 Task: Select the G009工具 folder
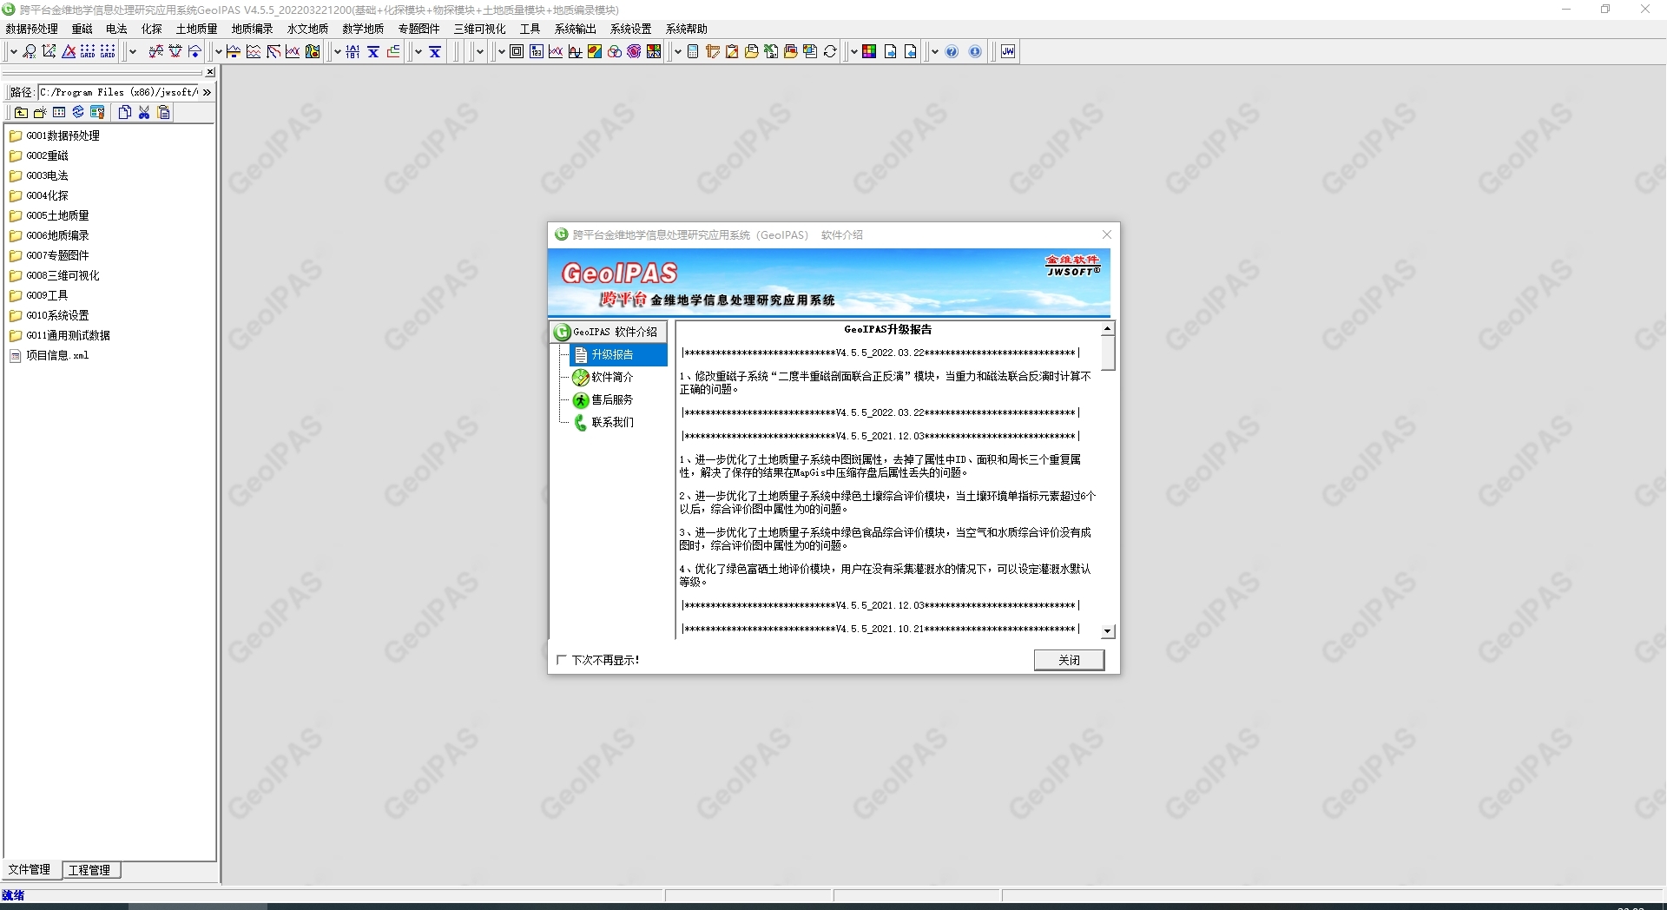[x=38, y=296]
